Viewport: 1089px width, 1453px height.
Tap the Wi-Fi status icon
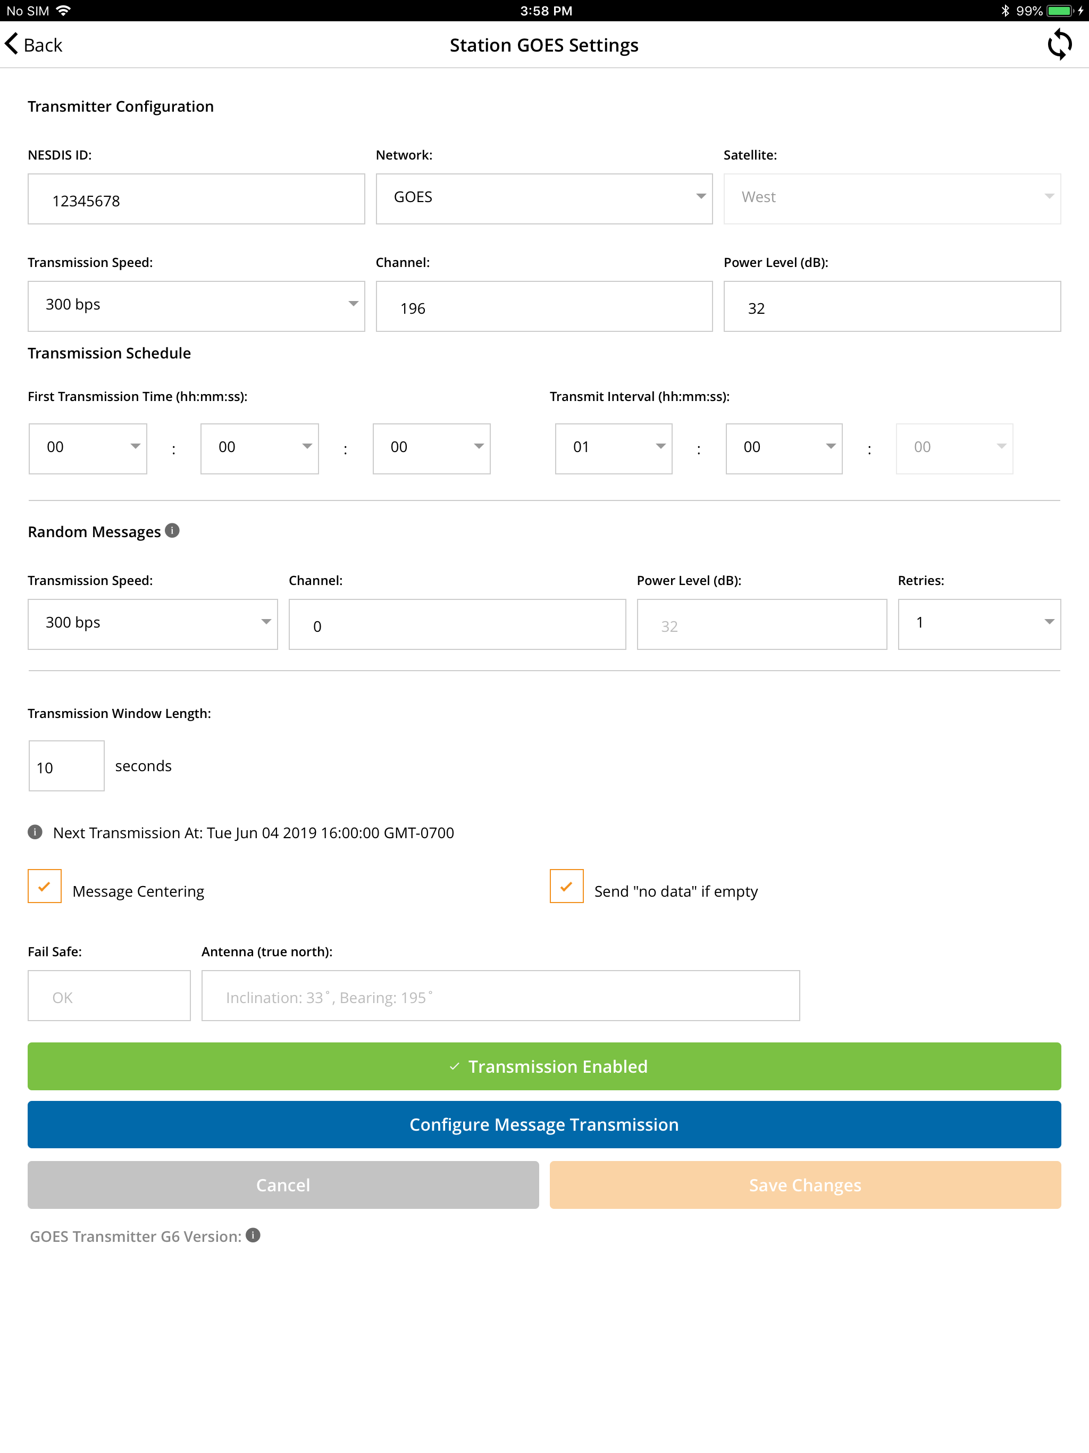(x=64, y=11)
